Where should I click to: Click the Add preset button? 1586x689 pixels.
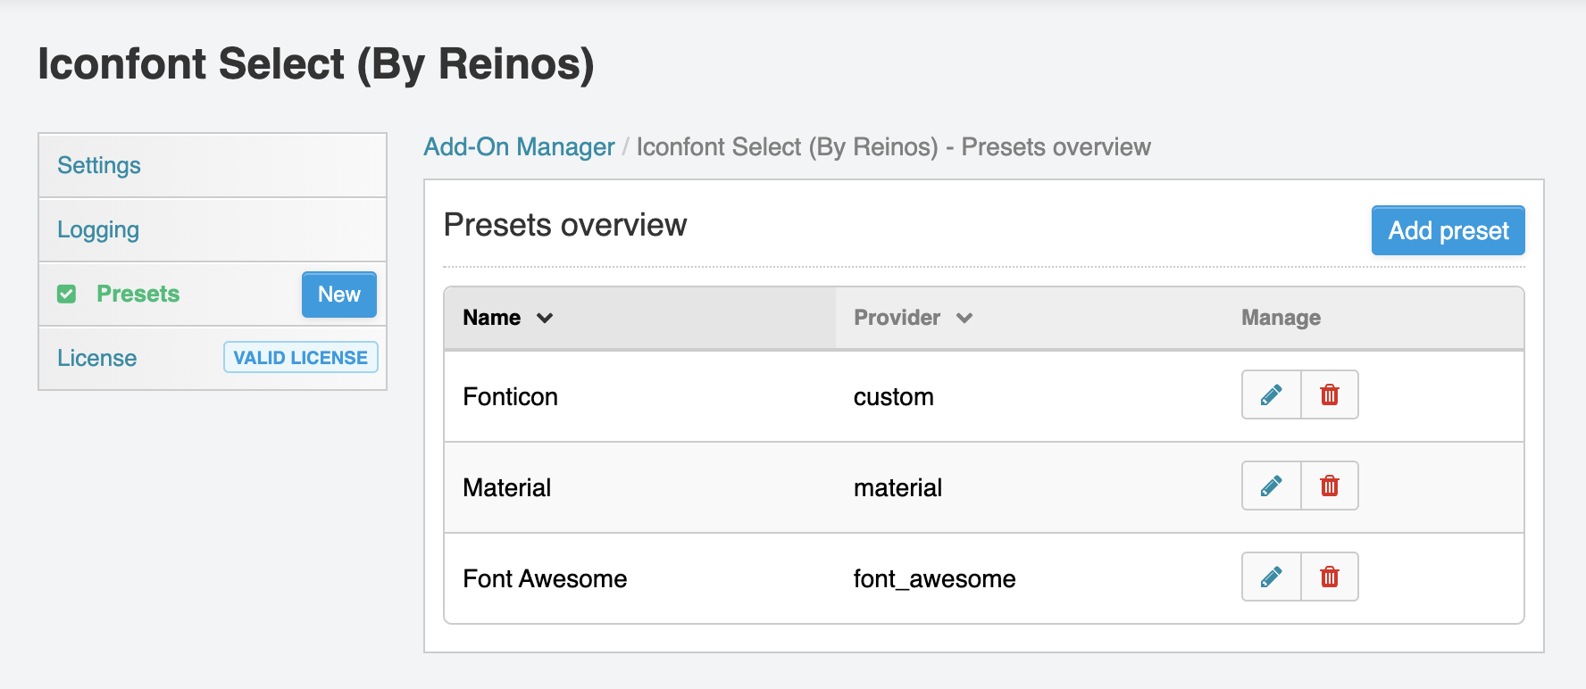coord(1448,230)
